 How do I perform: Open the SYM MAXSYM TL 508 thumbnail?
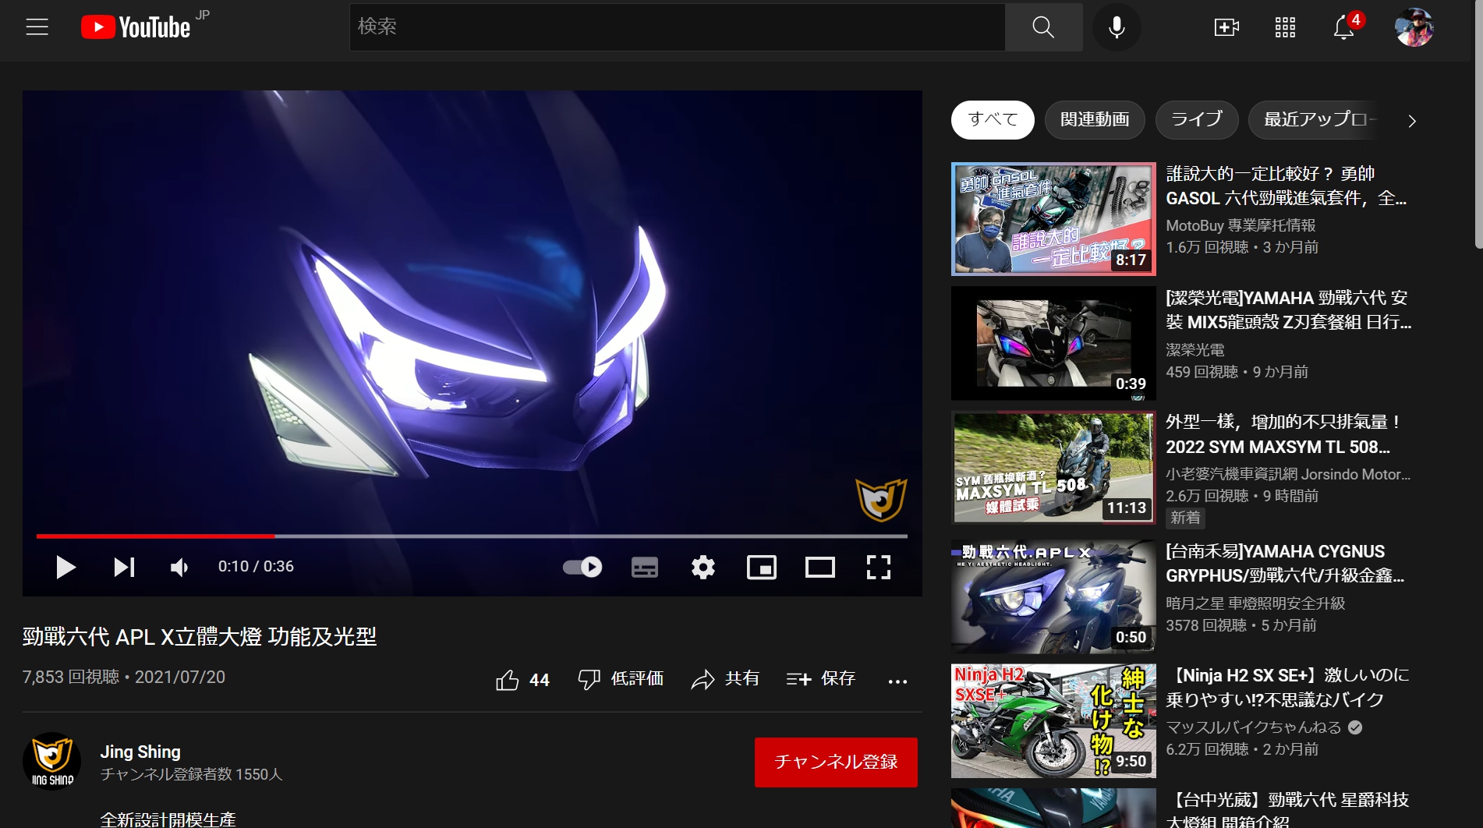1053,468
